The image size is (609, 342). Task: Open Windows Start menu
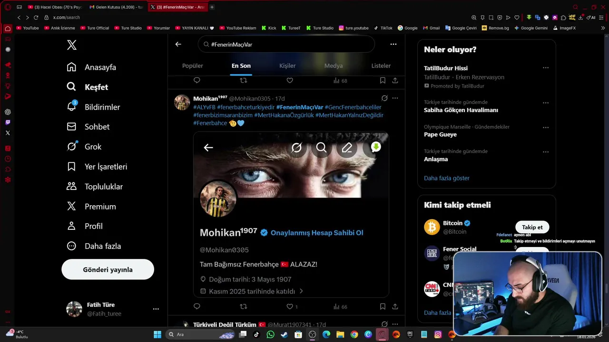[157, 334]
